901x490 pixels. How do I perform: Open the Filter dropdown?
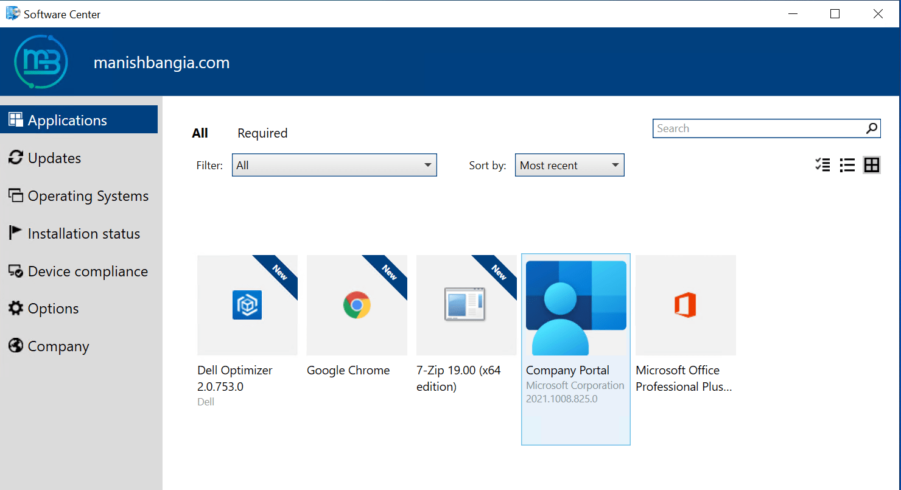[x=334, y=165]
